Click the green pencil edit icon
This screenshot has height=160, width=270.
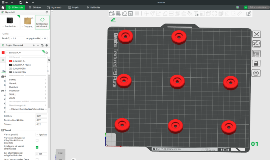tap(113, 20)
